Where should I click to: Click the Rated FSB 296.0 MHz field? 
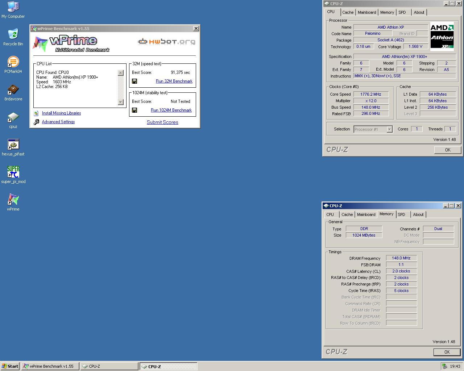[371, 113]
